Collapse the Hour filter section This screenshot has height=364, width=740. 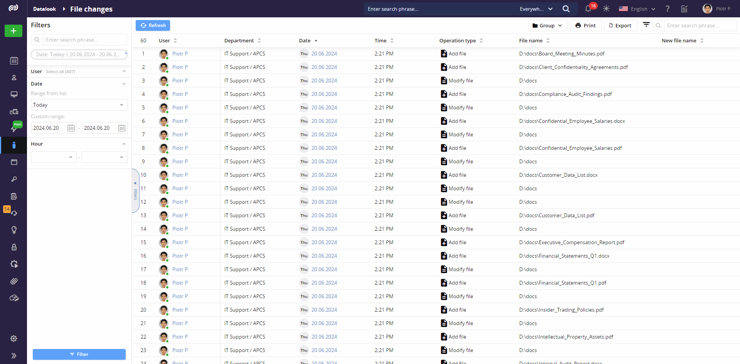coord(124,144)
